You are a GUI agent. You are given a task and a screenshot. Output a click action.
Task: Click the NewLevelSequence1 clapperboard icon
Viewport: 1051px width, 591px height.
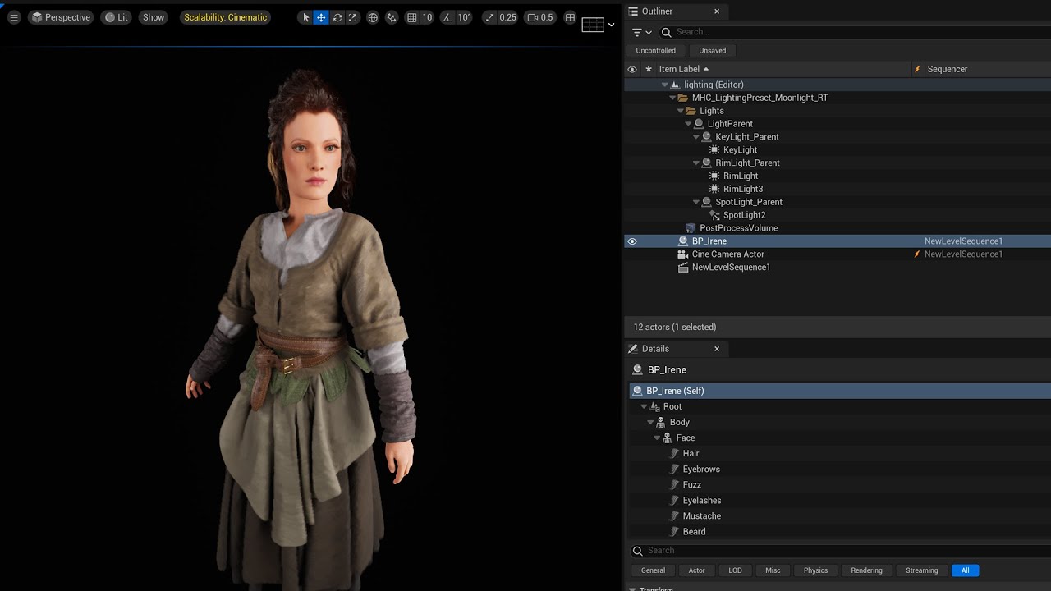[x=683, y=268]
